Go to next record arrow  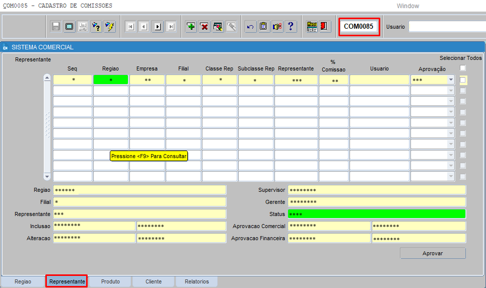pos(157,27)
